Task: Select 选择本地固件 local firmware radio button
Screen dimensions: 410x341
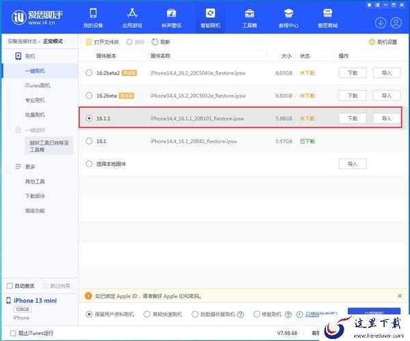Action: click(x=89, y=164)
